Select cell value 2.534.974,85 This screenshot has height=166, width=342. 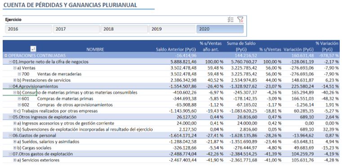coord(244,80)
